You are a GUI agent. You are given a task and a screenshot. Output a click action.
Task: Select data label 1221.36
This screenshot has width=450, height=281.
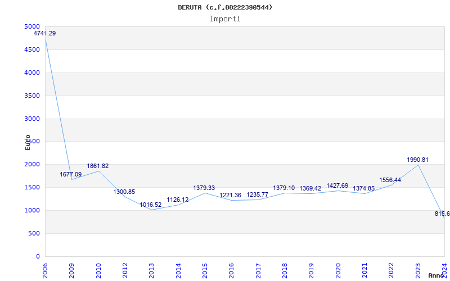(x=231, y=195)
